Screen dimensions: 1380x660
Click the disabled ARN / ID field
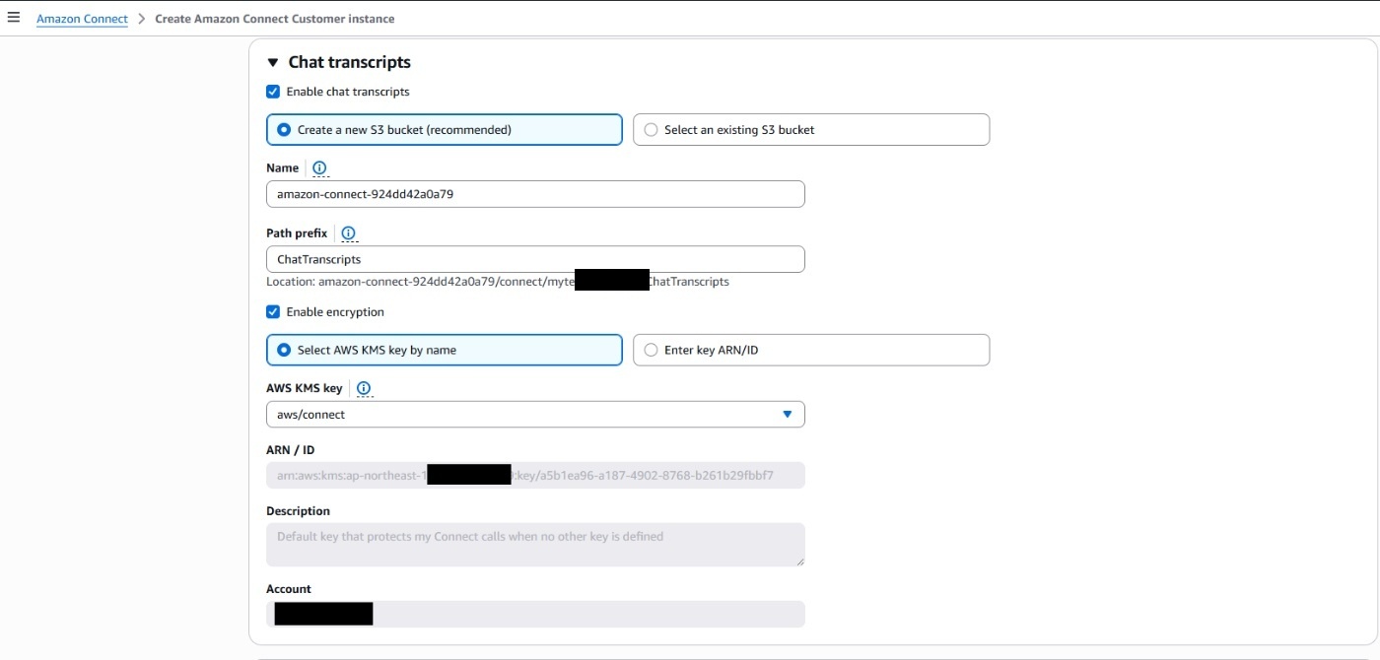535,476
